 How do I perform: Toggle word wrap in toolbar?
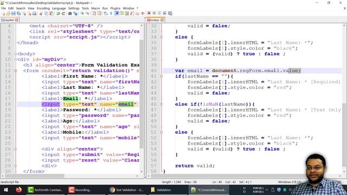click(106, 14)
